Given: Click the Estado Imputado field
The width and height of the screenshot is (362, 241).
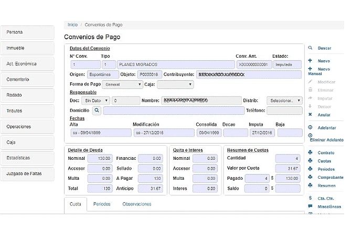Looking at the screenshot, I should pos(287,64).
